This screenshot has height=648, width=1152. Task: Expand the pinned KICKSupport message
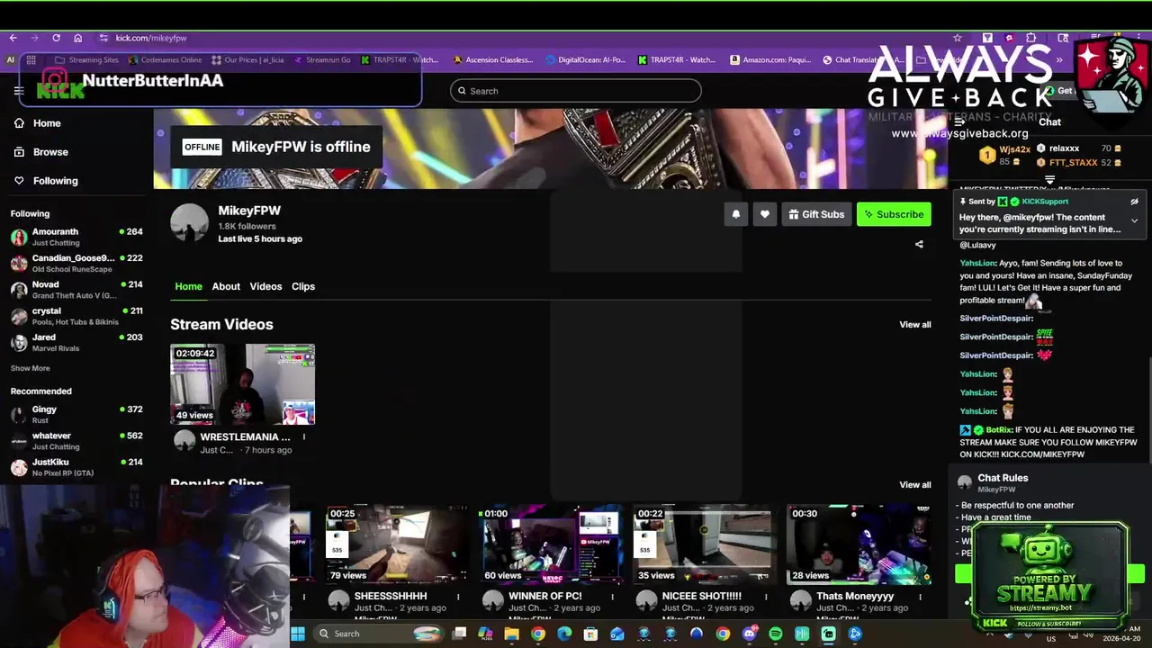(1134, 221)
